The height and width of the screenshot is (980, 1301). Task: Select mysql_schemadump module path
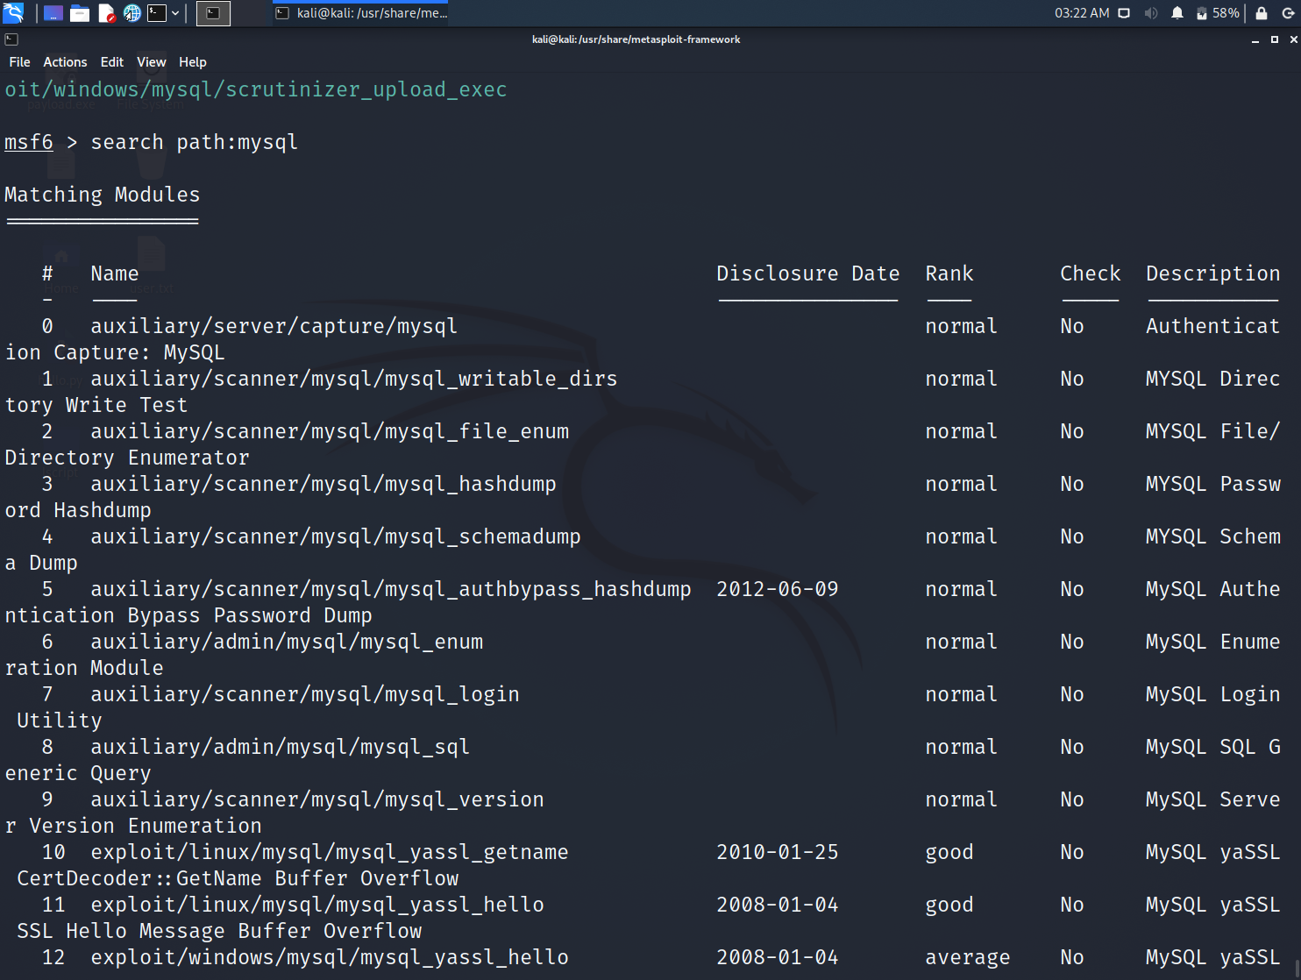(336, 536)
